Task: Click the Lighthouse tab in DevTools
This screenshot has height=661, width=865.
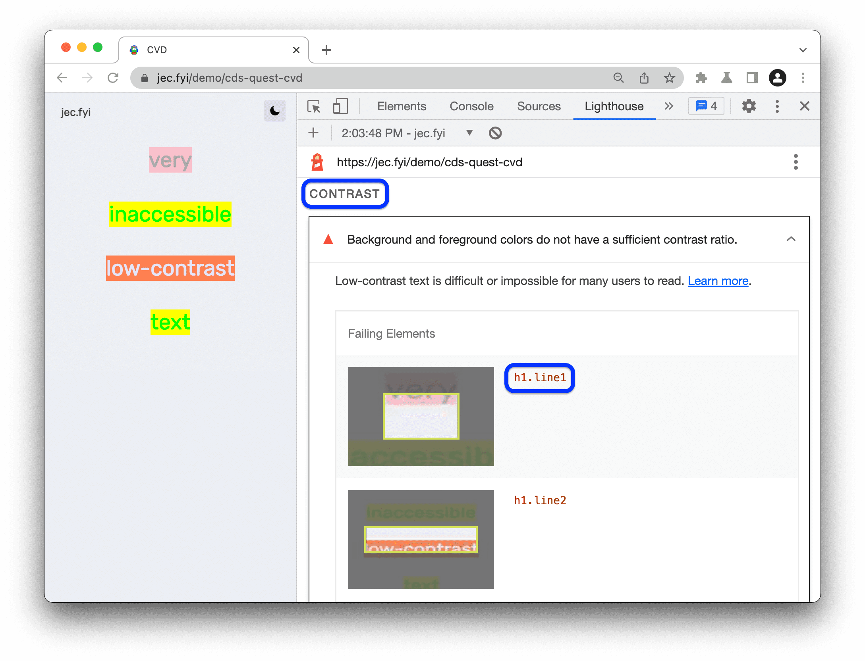Action: point(613,106)
